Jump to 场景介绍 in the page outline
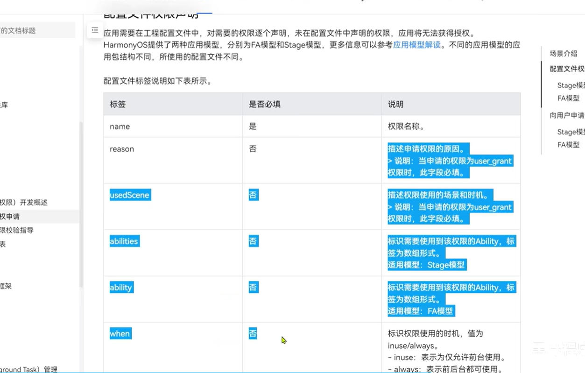This screenshot has height=373, width=585. (564, 53)
